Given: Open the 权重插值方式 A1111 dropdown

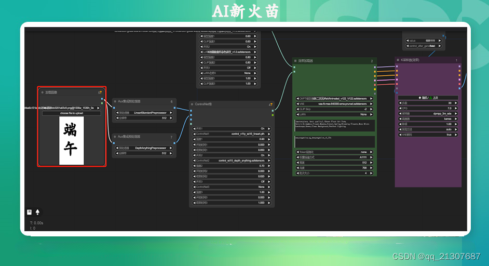Looking at the screenshot, I should (x=334, y=157).
